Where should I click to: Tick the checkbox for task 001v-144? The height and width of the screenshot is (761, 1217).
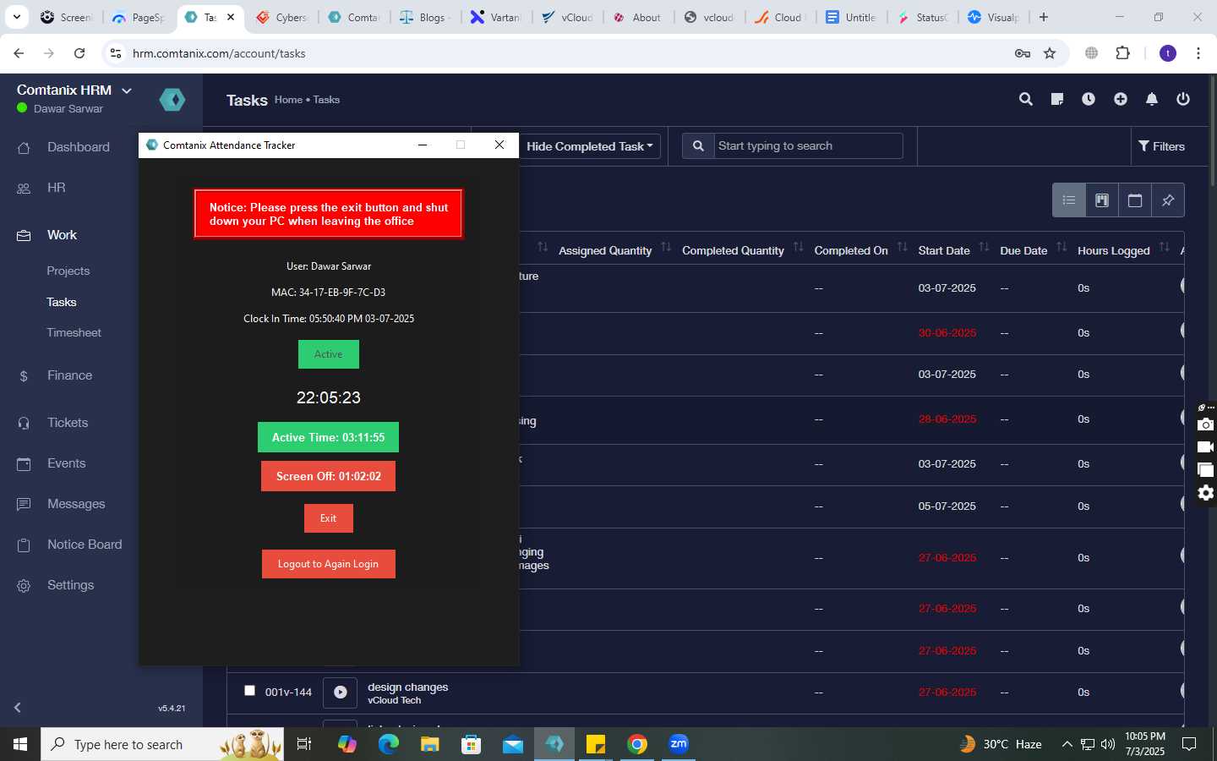pyautogui.click(x=249, y=691)
